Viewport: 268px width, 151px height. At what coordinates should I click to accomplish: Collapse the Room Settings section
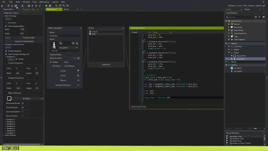(4, 16)
